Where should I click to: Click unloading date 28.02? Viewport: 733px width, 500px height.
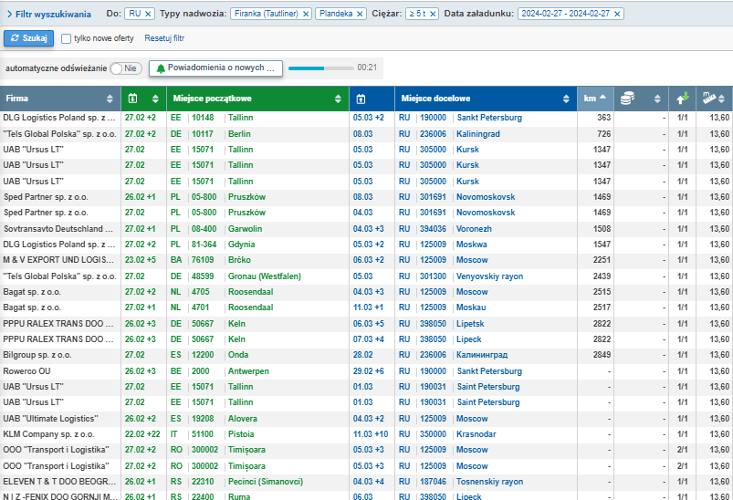click(362, 355)
